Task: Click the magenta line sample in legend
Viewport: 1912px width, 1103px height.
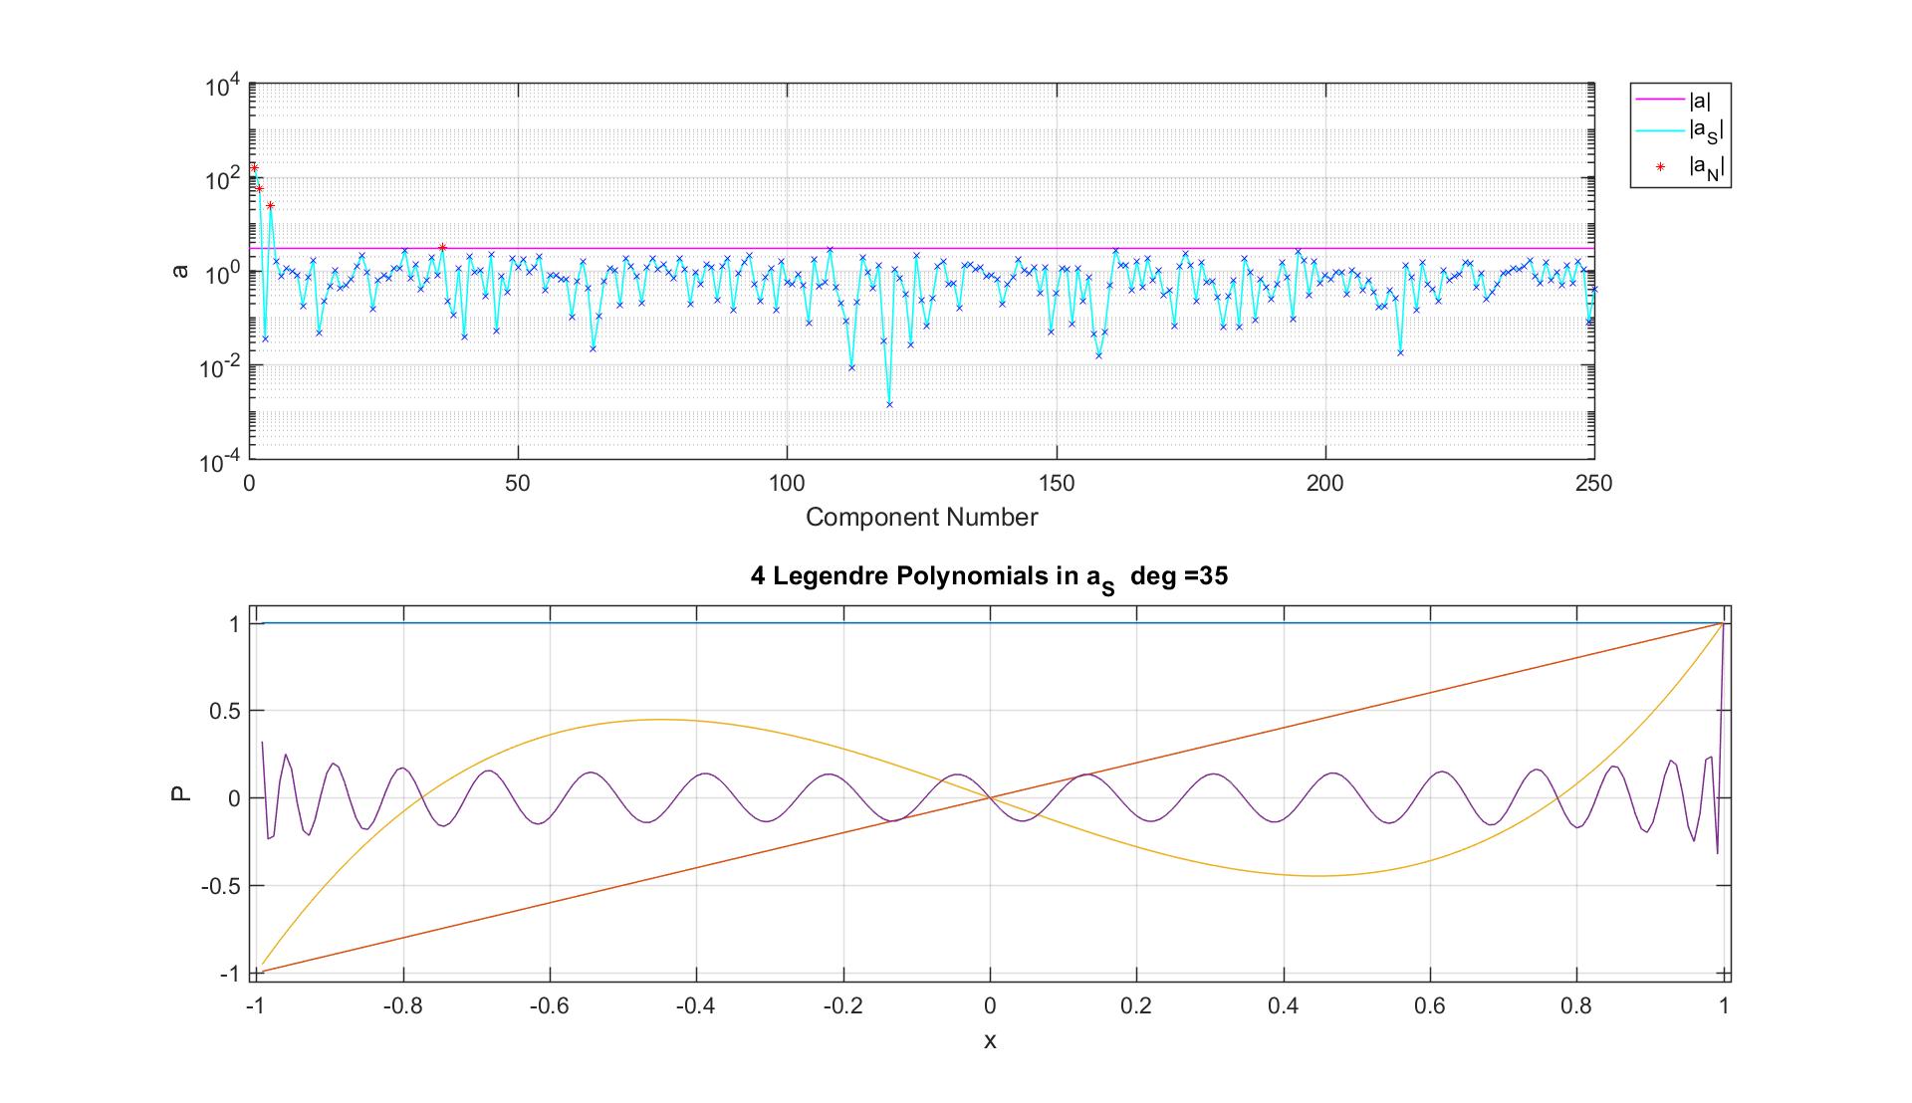Action: click(x=1659, y=100)
